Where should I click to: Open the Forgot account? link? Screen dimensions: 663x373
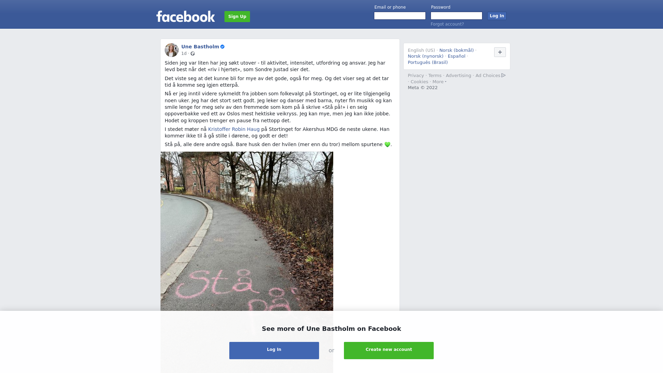[x=447, y=24]
